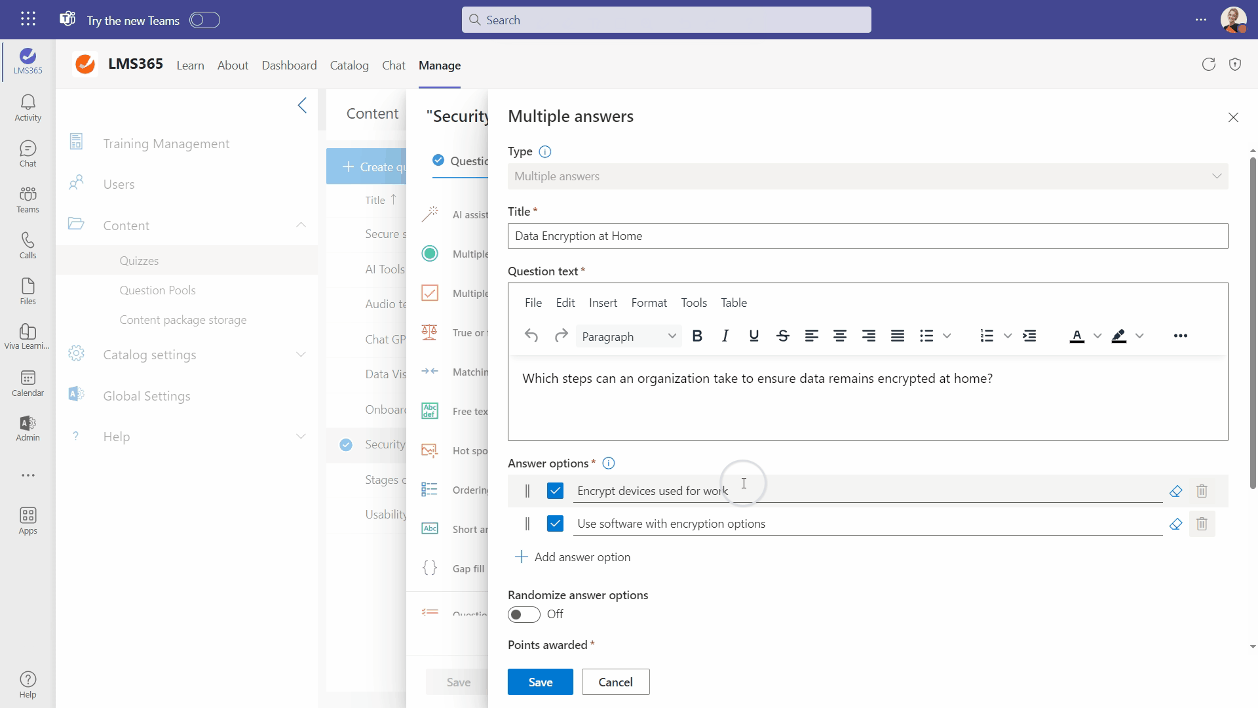Viewport: 1258px width, 708px height.
Task: Delete the 'Use software with encryption options' answer
Action: tap(1202, 524)
